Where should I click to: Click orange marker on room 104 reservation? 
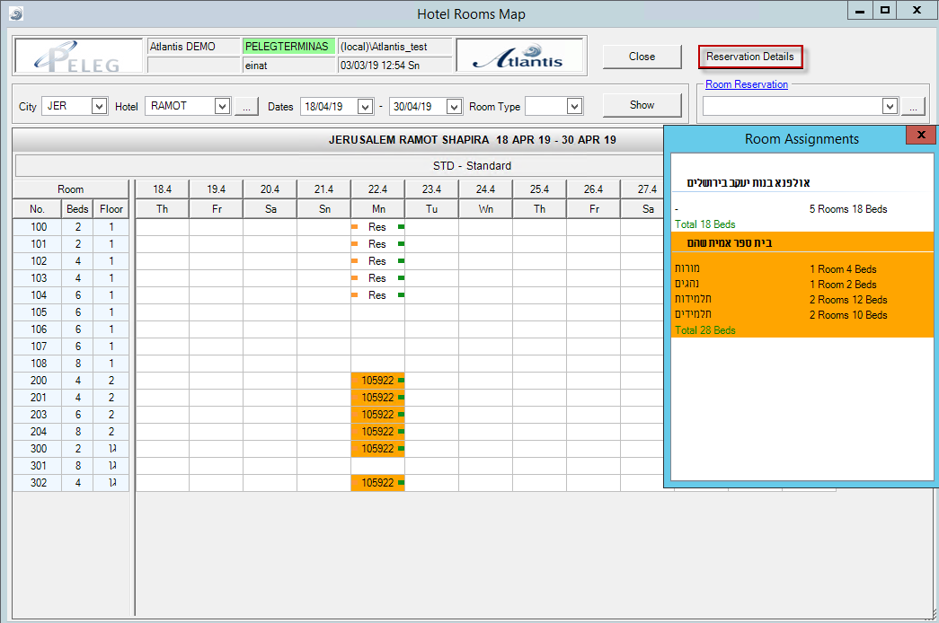tap(355, 295)
